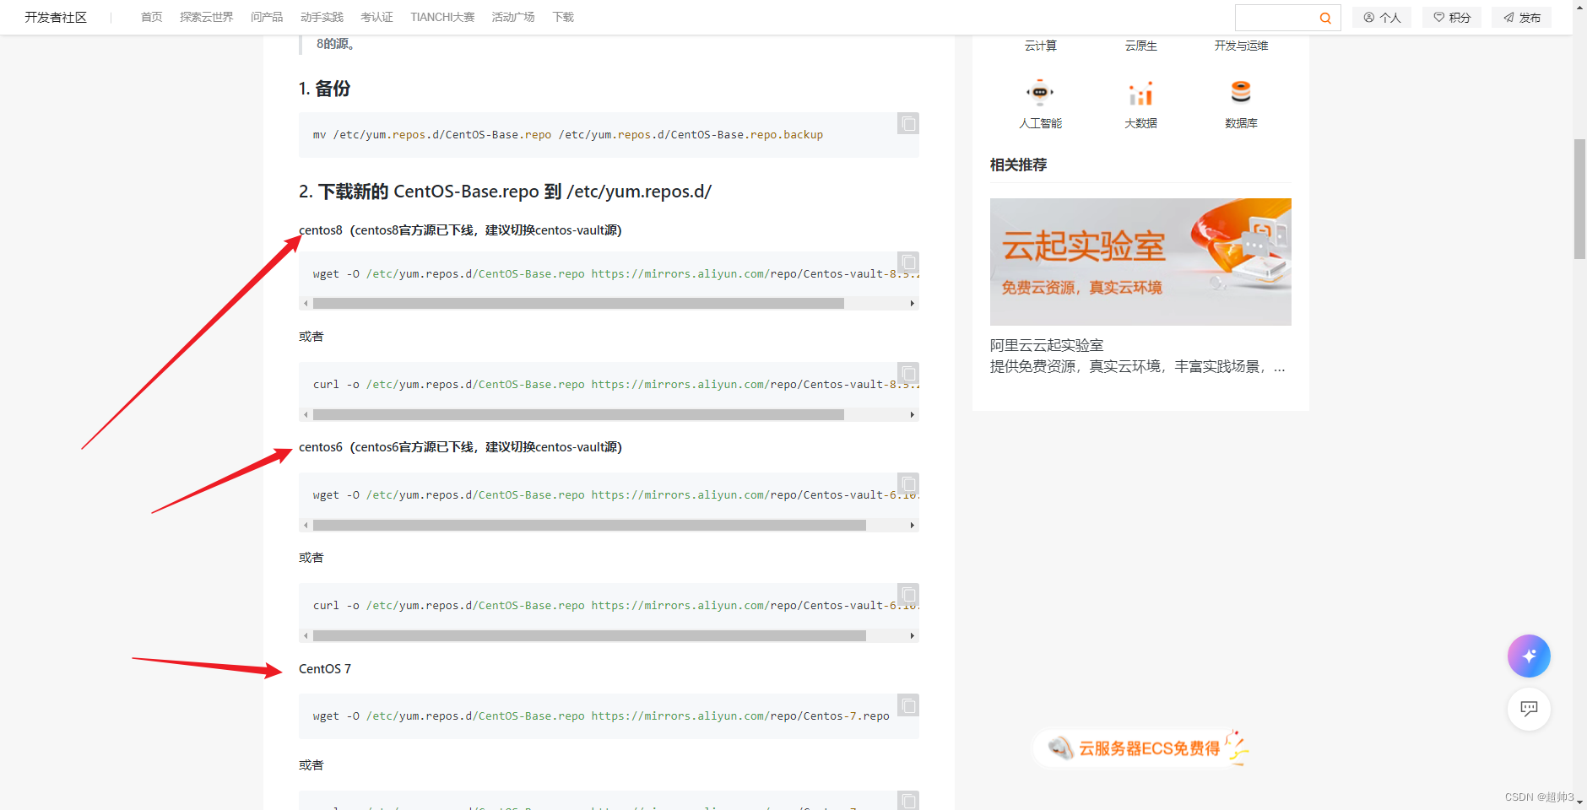
Task: Open the 云原生 category link
Action: 1140,46
